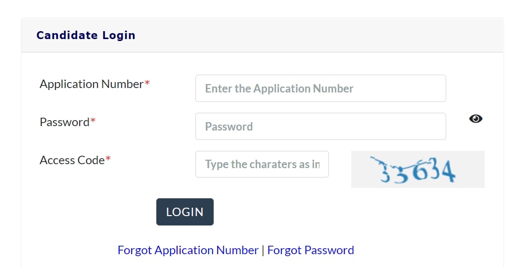Click the red asterisk beside Application Number
This screenshot has width=506, height=268.
point(147,84)
